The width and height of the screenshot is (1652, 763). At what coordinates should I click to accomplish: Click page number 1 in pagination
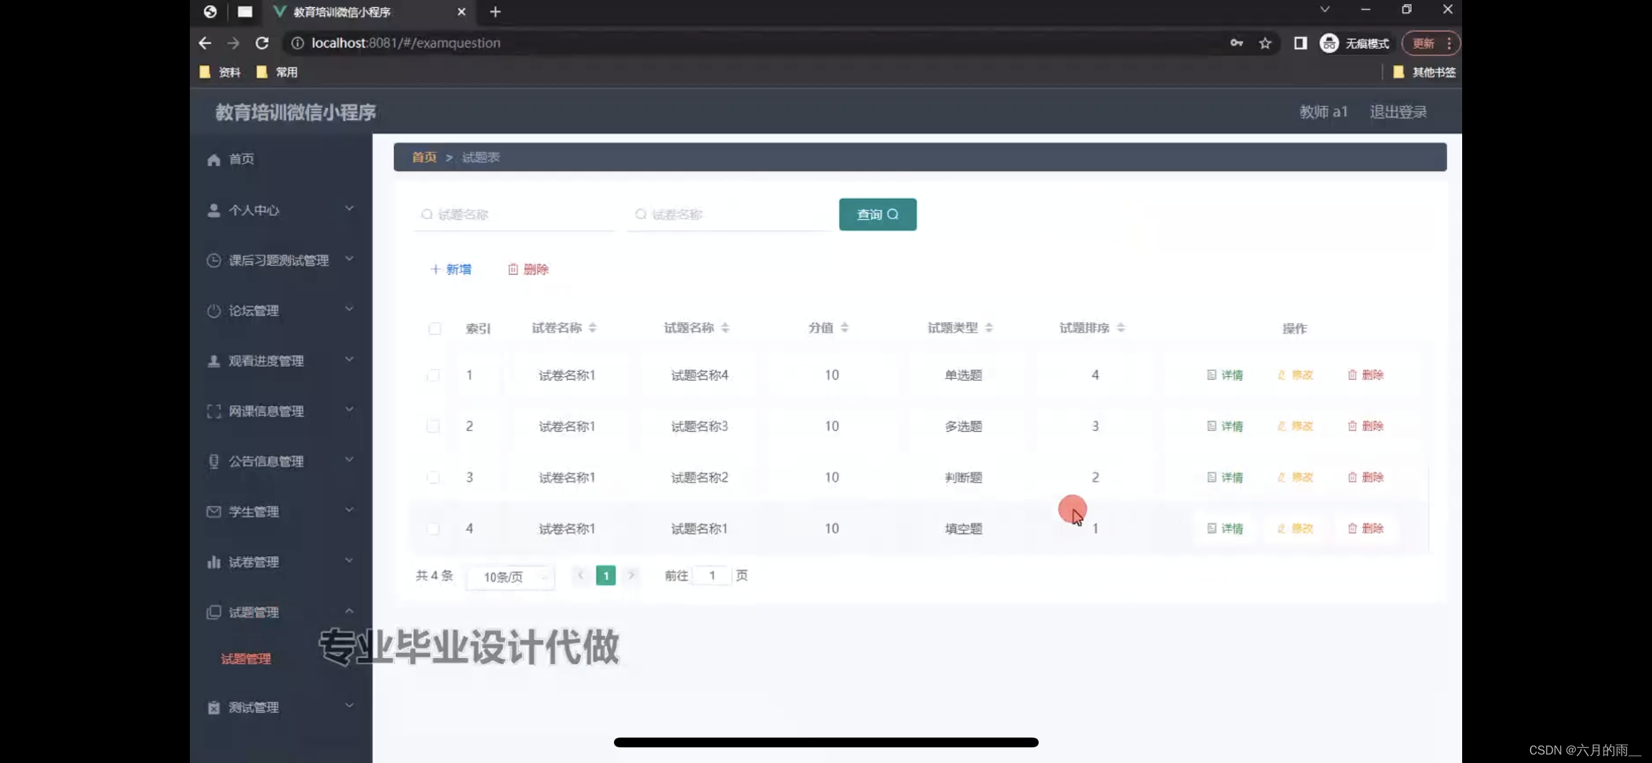click(605, 576)
